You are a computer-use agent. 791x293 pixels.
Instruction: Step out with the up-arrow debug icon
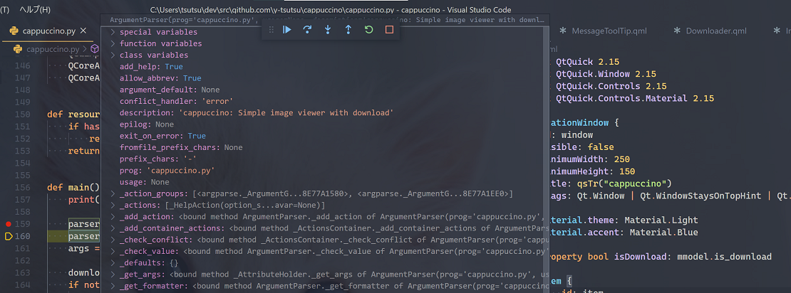click(348, 30)
